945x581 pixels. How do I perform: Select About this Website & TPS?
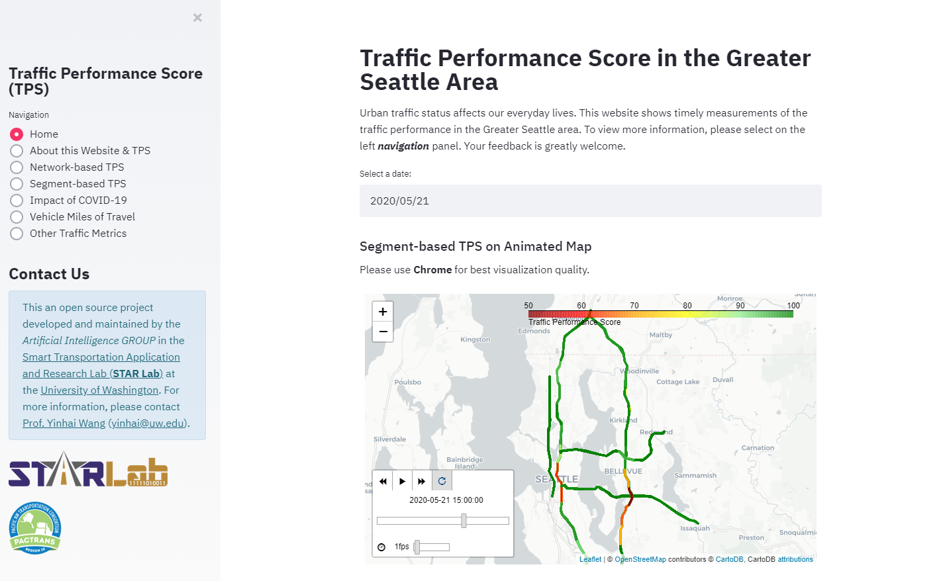(x=17, y=151)
